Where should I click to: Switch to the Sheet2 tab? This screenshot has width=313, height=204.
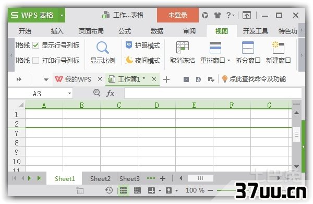pos(100,178)
